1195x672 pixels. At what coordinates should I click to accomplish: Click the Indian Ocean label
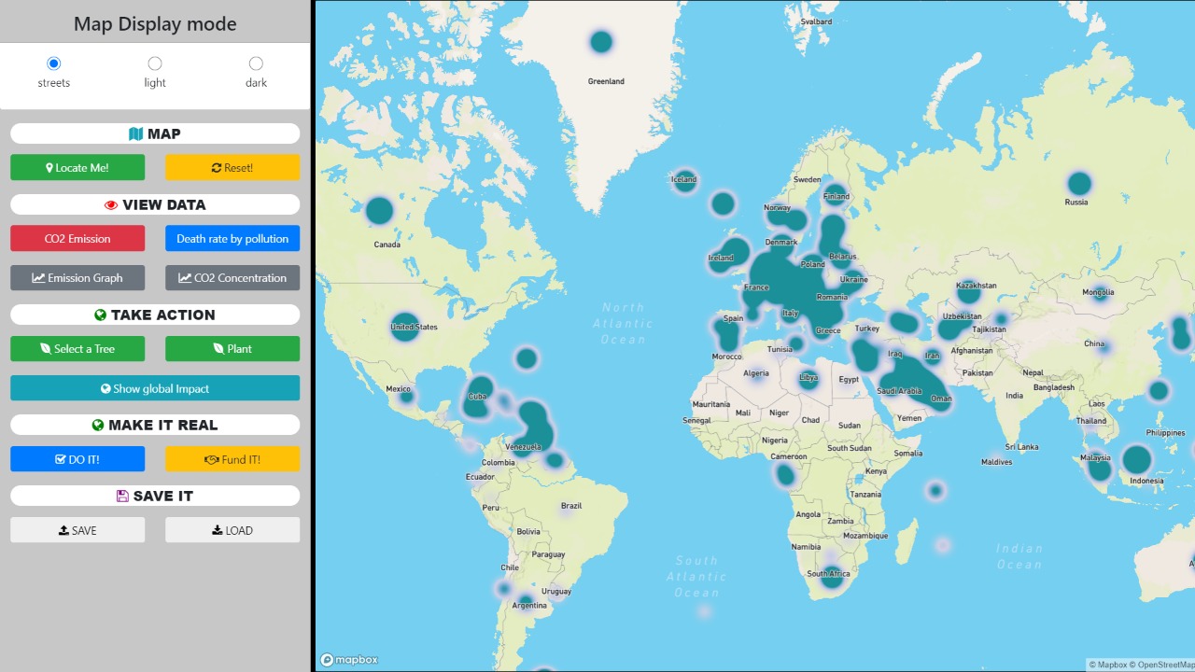1019,556
